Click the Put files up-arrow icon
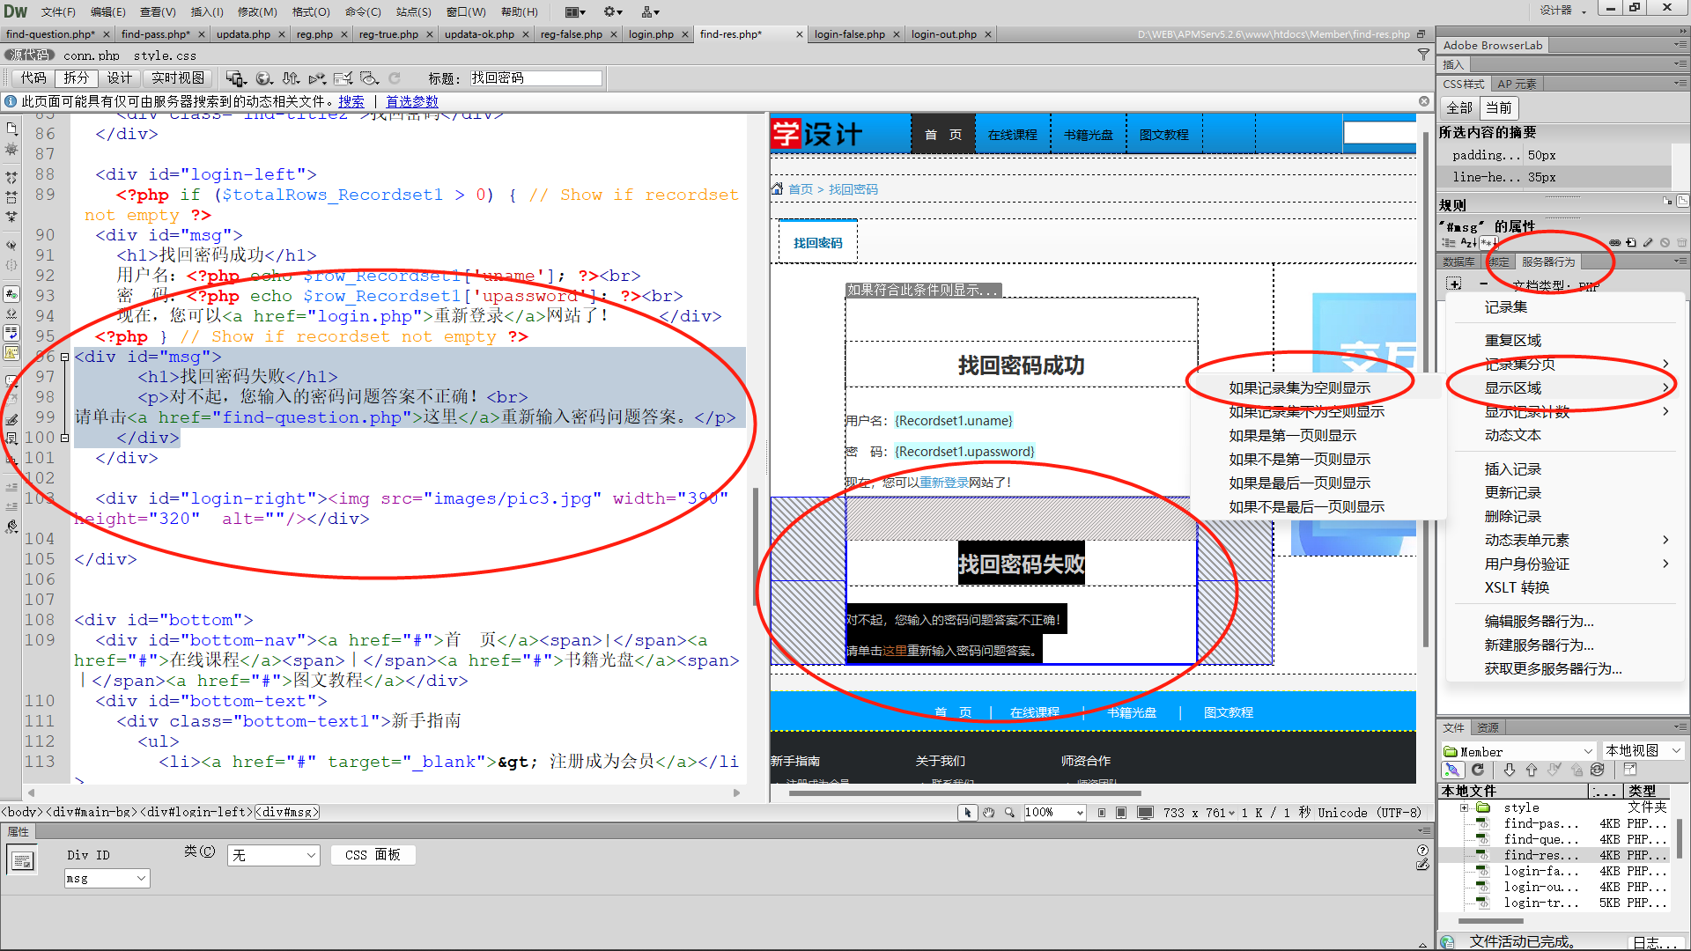 [x=1532, y=769]
